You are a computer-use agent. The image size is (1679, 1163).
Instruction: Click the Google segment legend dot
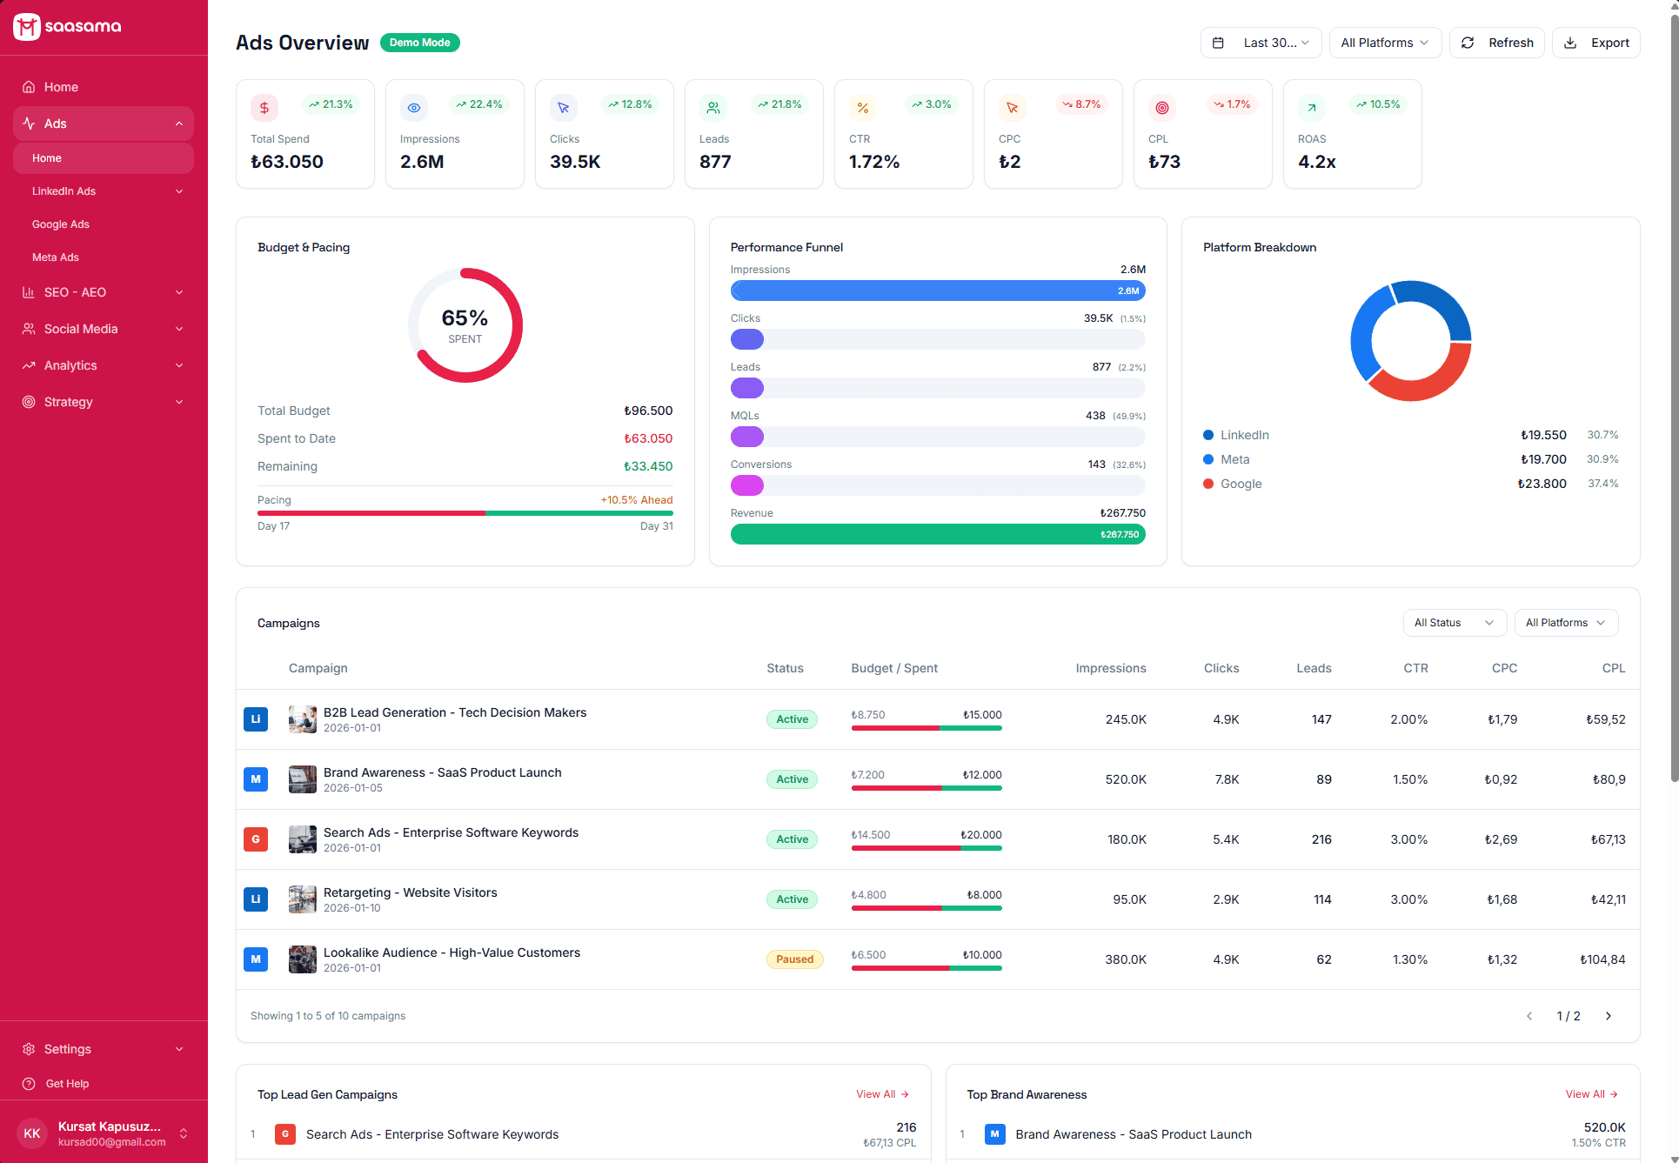point(1208,484)
